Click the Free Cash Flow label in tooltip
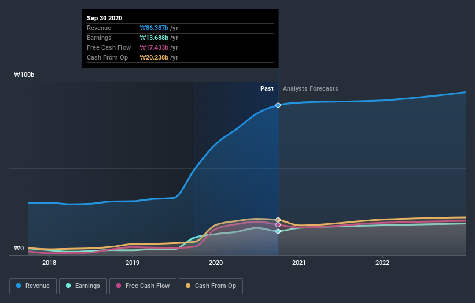Screen dimensions: 475x303 (109, 47)
